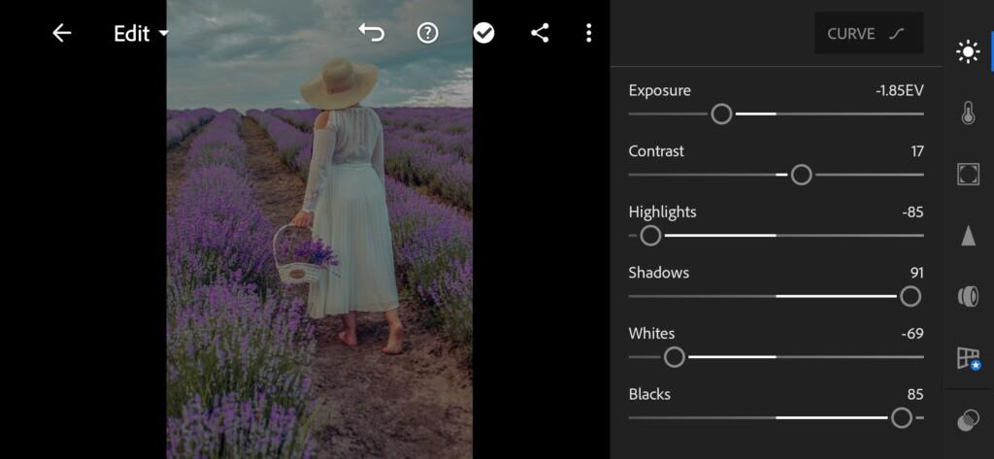Tap the Highlights label
This screenshot has width=994, height=459.
click(662, 213)
